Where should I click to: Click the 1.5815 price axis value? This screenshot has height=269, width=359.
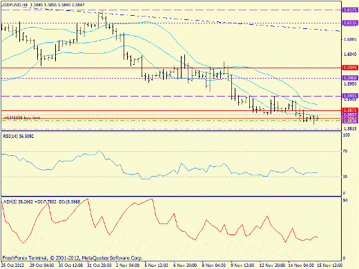click(x=350, y=128)
